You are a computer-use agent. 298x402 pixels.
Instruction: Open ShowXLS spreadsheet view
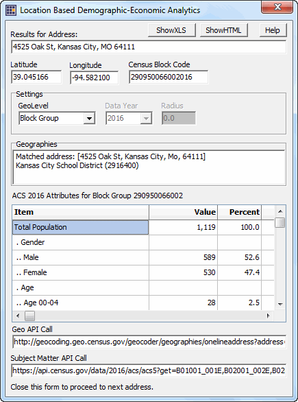[171, 30]
